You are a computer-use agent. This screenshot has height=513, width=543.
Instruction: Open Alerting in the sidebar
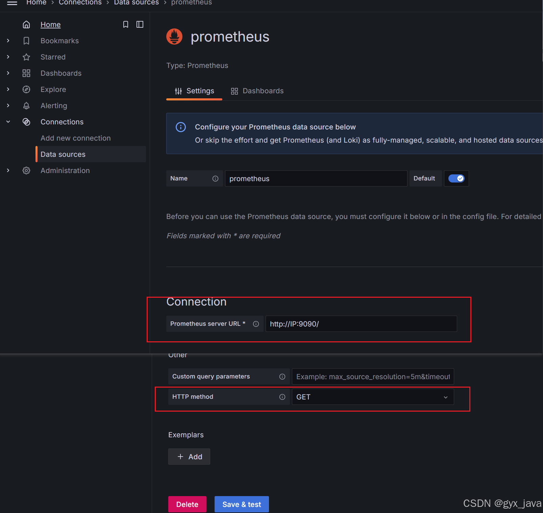(x=54, y=106)
